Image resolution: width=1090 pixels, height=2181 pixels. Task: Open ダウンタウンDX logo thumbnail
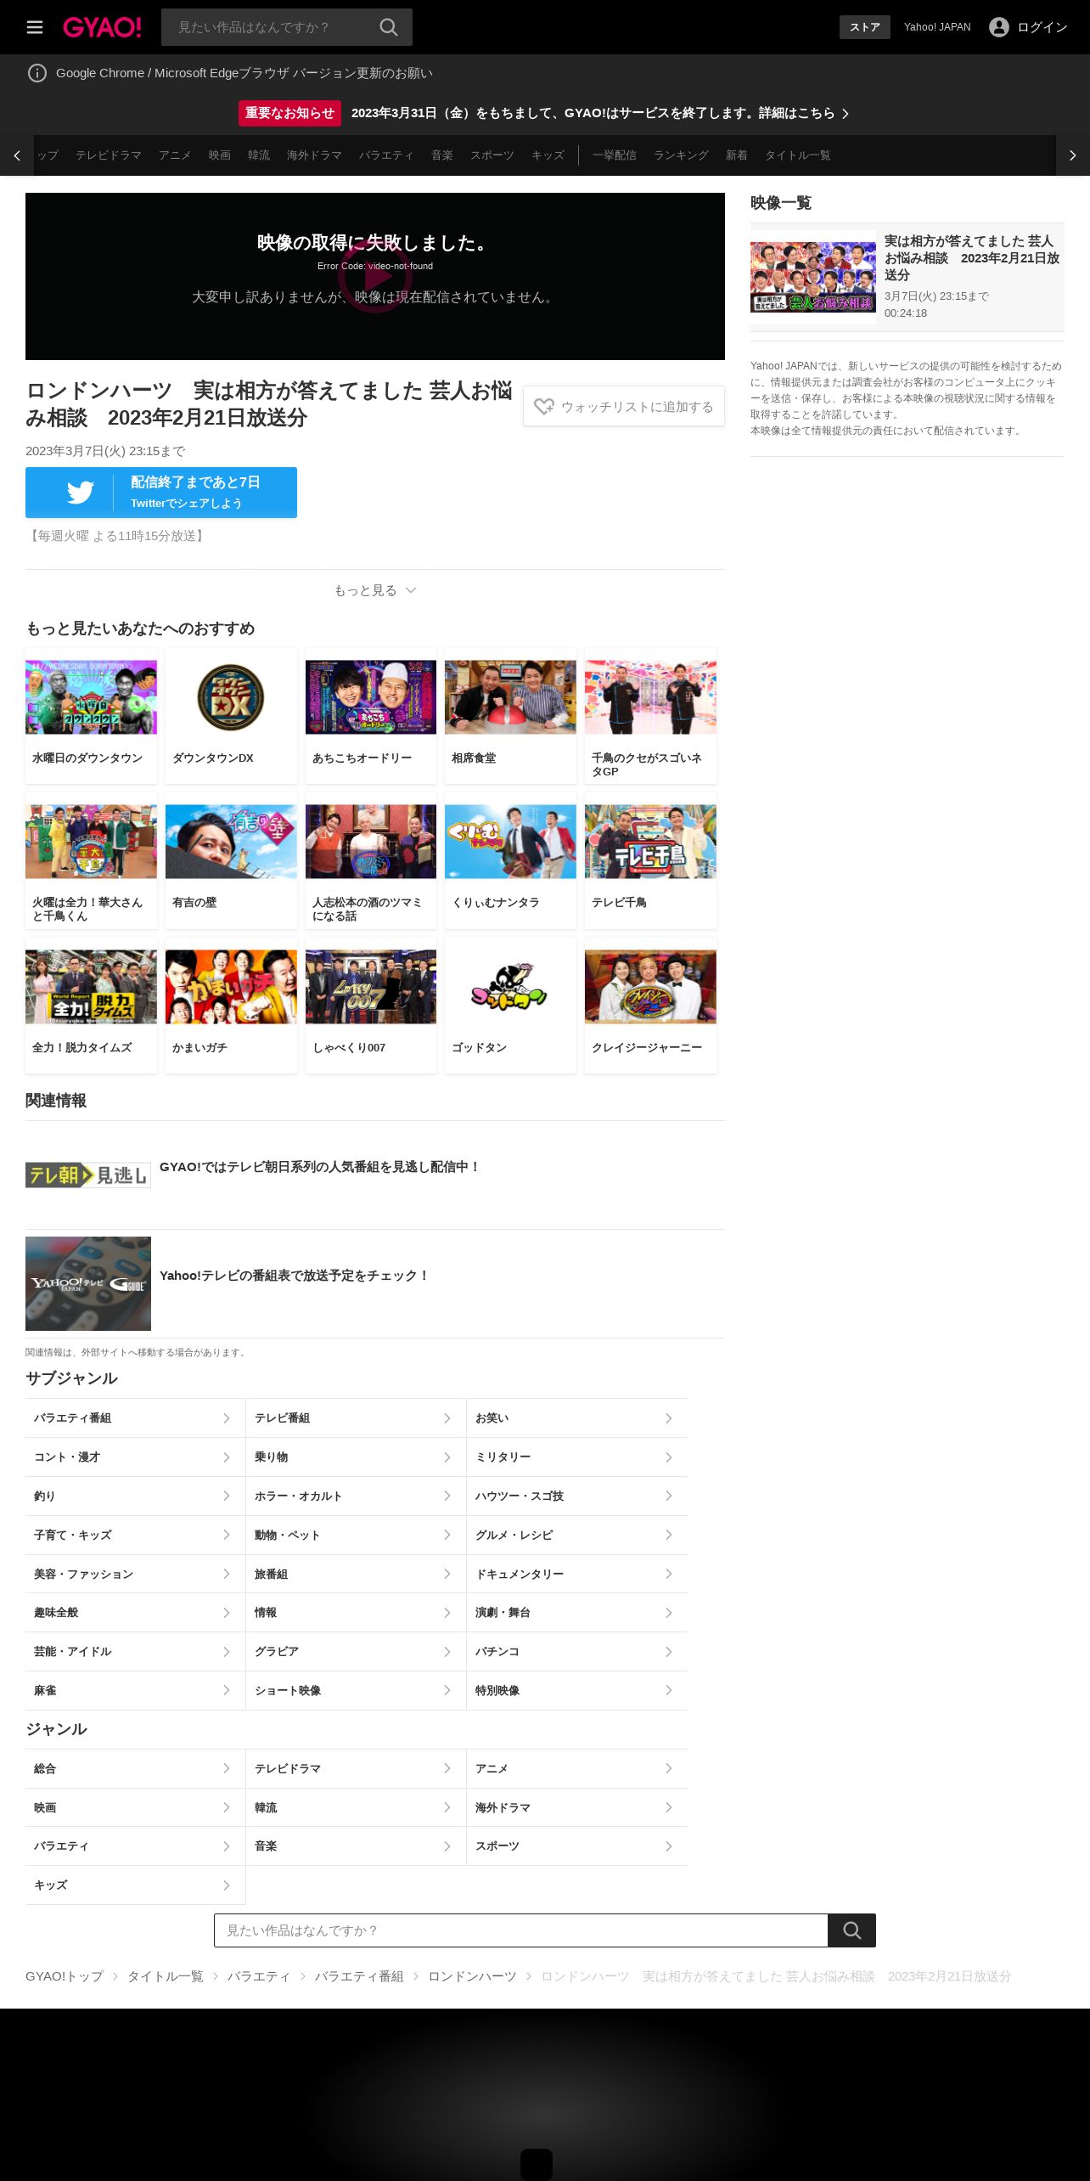[x=231, y=697]
